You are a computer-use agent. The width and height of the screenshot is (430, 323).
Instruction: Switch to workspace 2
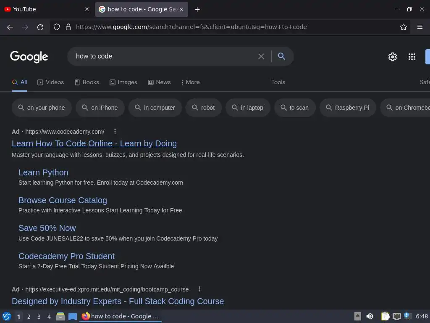(29, 317)
